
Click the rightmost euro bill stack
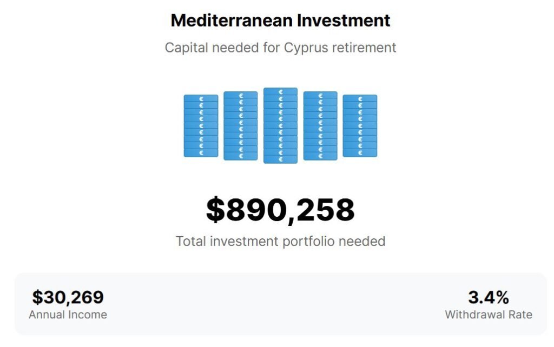tap(360, 126)
